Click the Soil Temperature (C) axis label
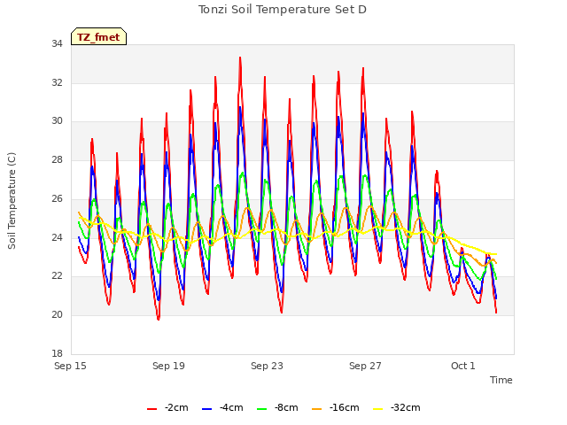Image resolution: width=567 pixels, height=425 pixels. pos(12,201)
